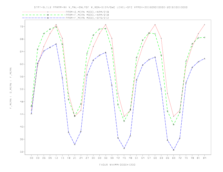Select legend entry PARM=O_MEAN MODEL=NAM/218
The width and height of the screenshot is (223, 172).
[87, 12]
